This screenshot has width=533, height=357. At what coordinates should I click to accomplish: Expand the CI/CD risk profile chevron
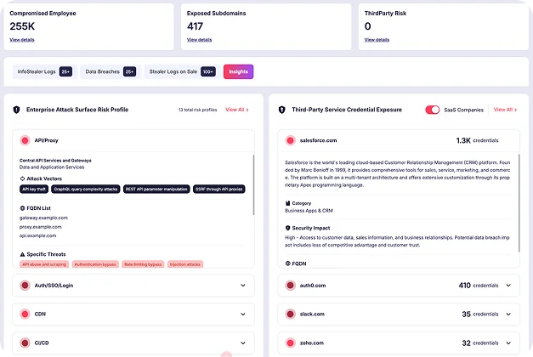pos(243,343)
